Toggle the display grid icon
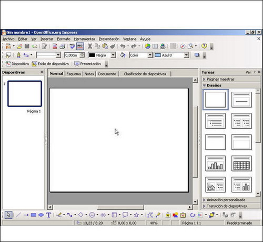This screenshot has height=242, width=263. click(173, 46)
